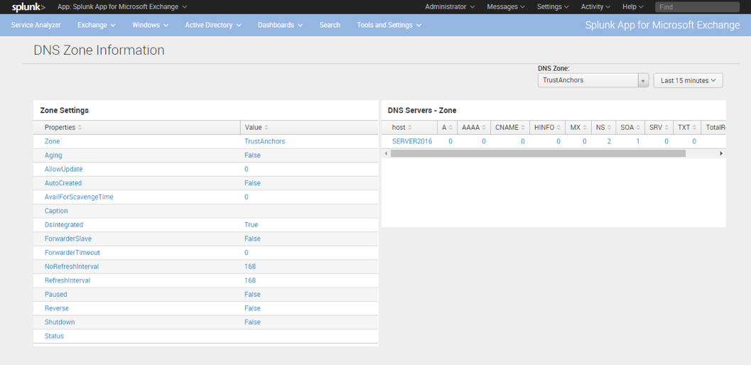
Task: Sort DNS Servers table by host
Action: tap(401, 127)
